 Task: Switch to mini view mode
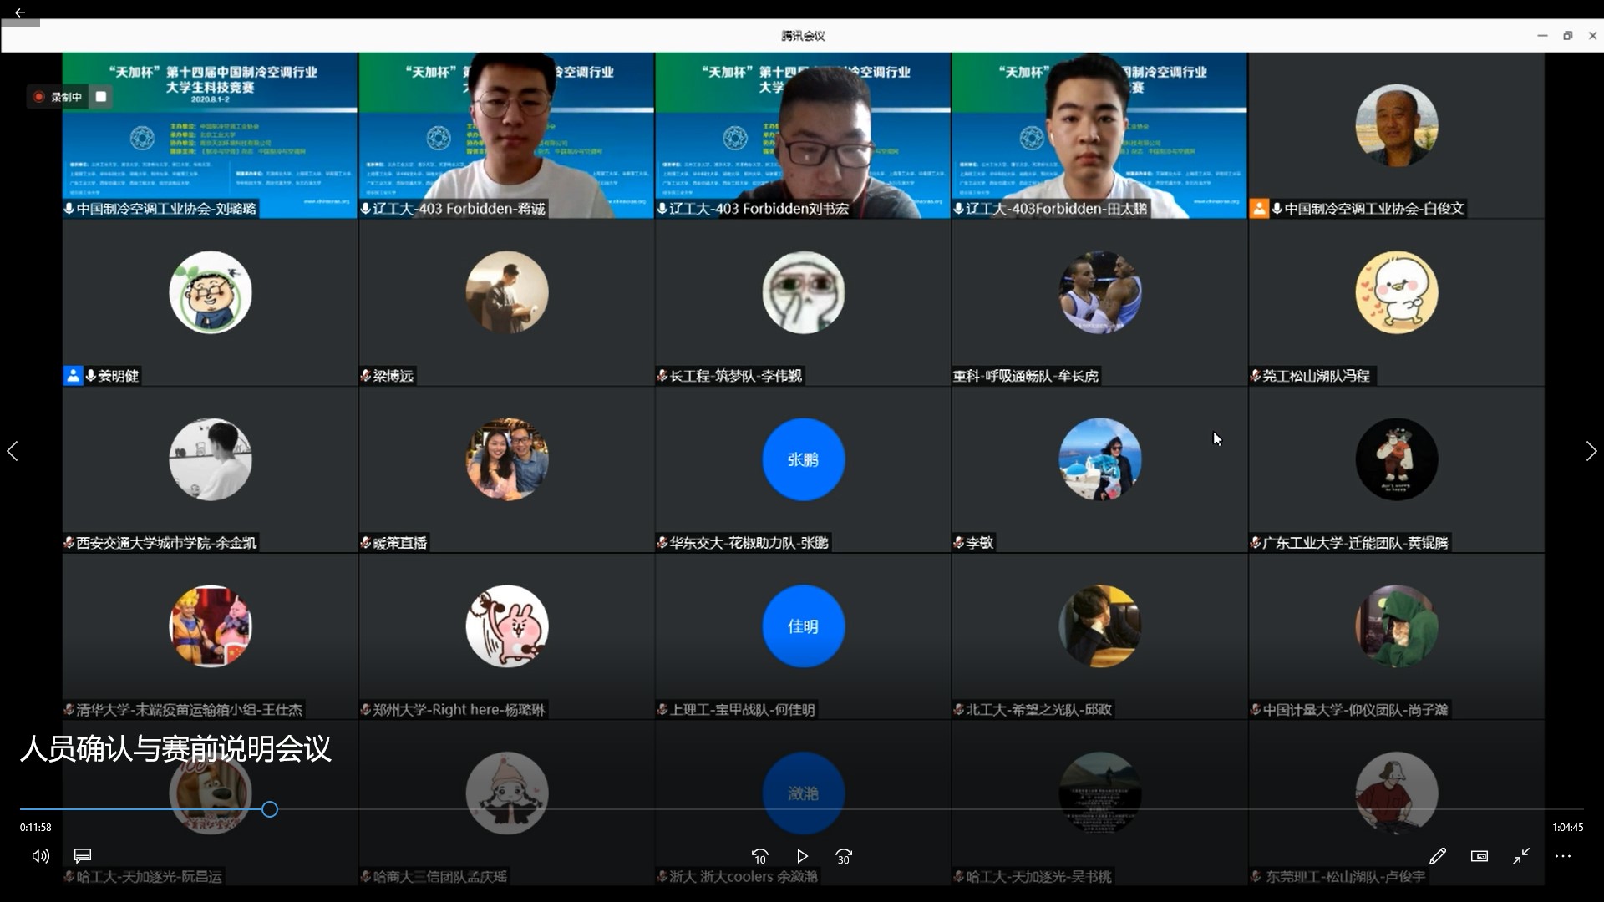click(1480, 856)
